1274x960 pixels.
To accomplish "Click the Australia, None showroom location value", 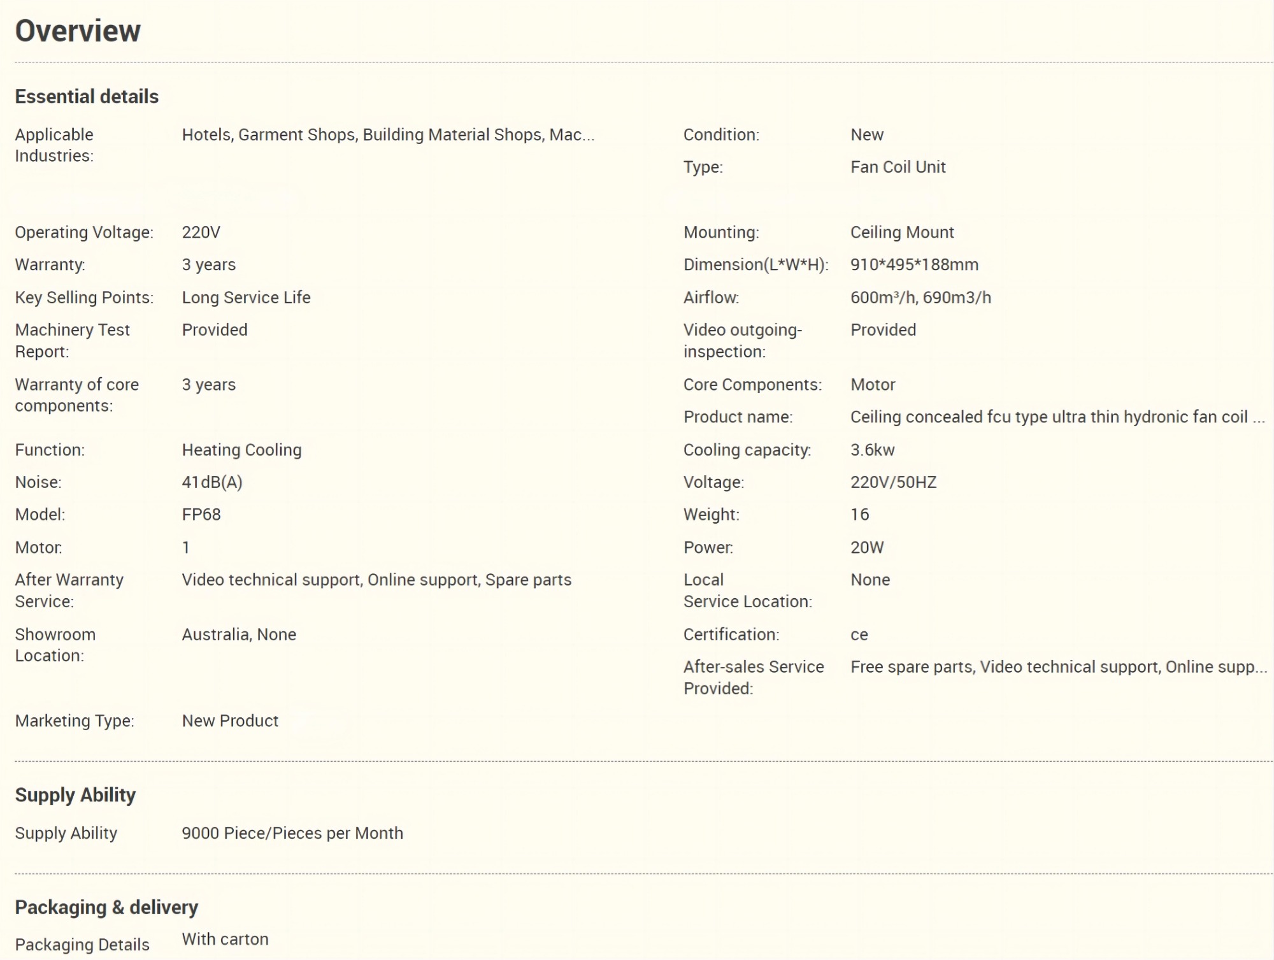I will point(239,634).
